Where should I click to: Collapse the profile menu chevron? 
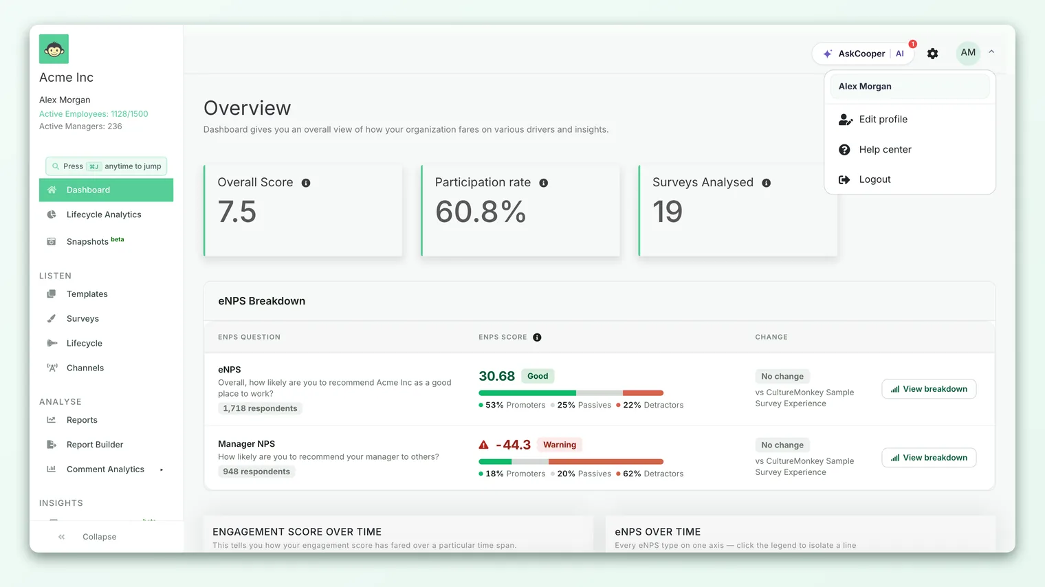pos(991,52)
